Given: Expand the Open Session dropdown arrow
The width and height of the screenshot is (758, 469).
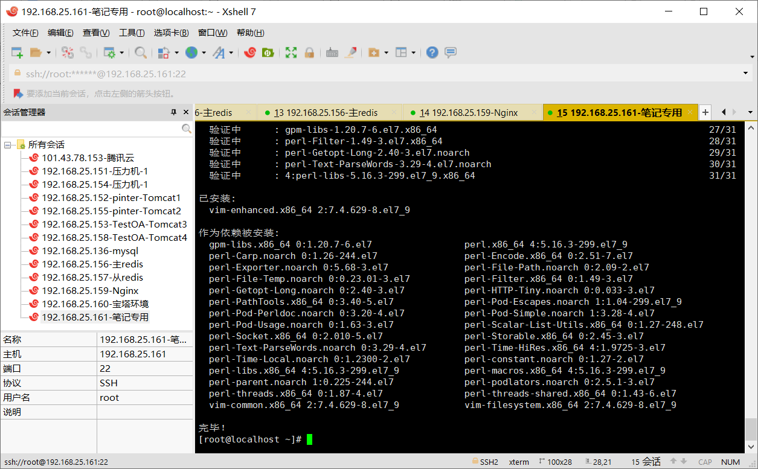Looking at the screenshot, I should pos(48,53).
